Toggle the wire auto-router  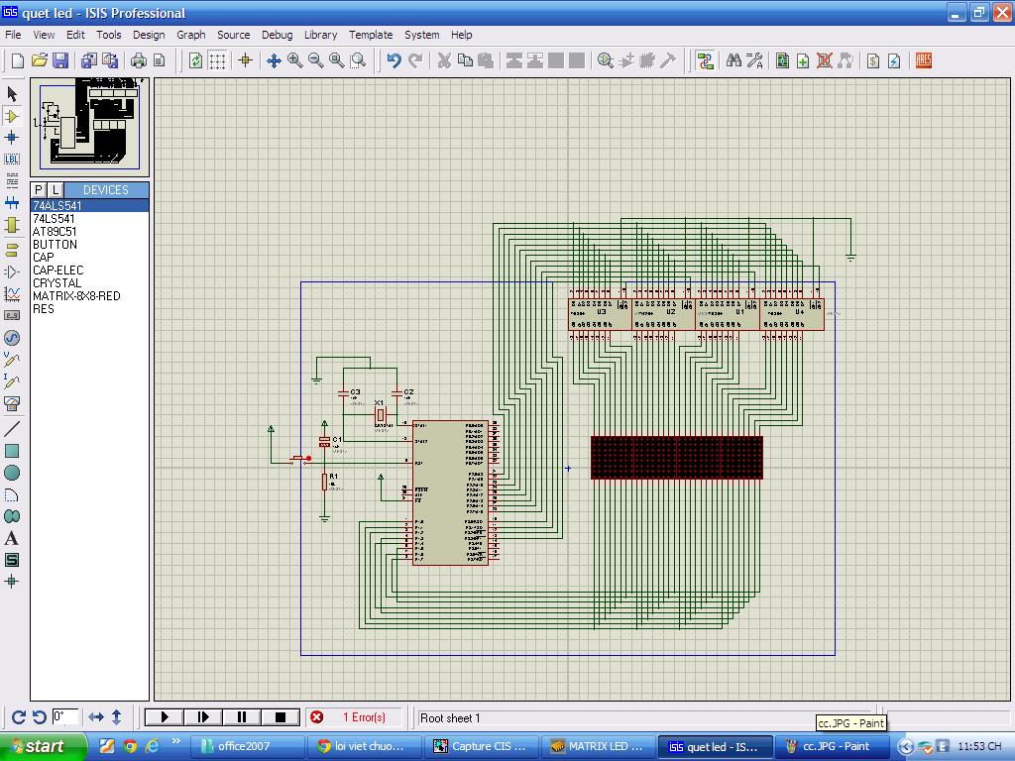(705, 60)
